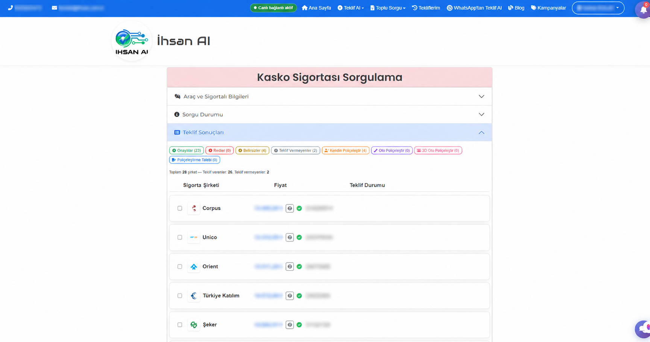Click the Canlı bağlantı aktif status badge

[x=273, y=8]
